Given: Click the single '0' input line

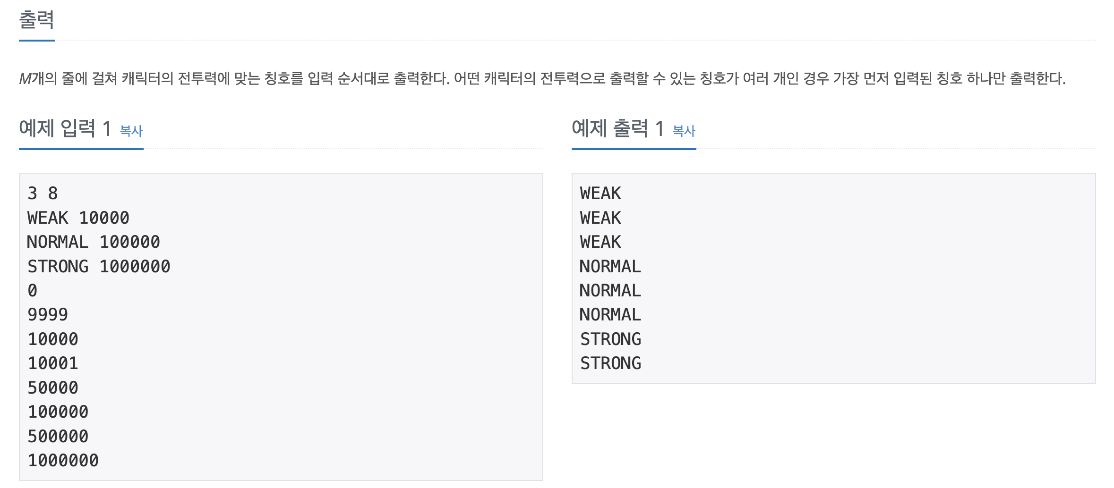Looking at the screenshot, I should 33,290.
